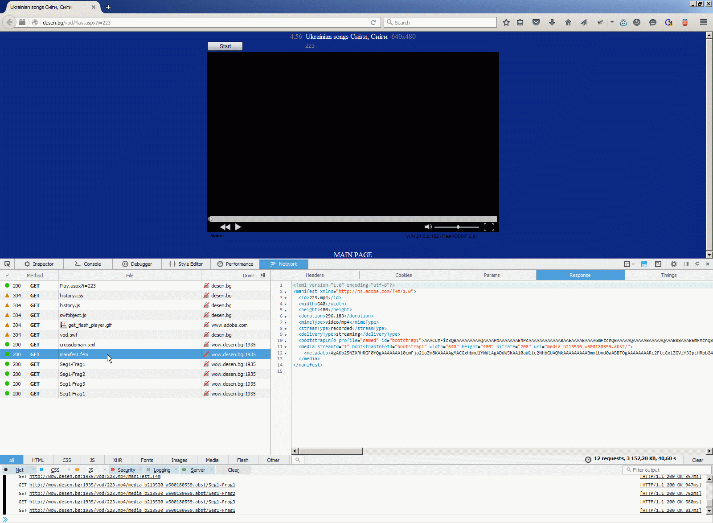Open the toolbar extension dropdown arrow
This screenshot has height=523, width=713.
pos(612,22)
